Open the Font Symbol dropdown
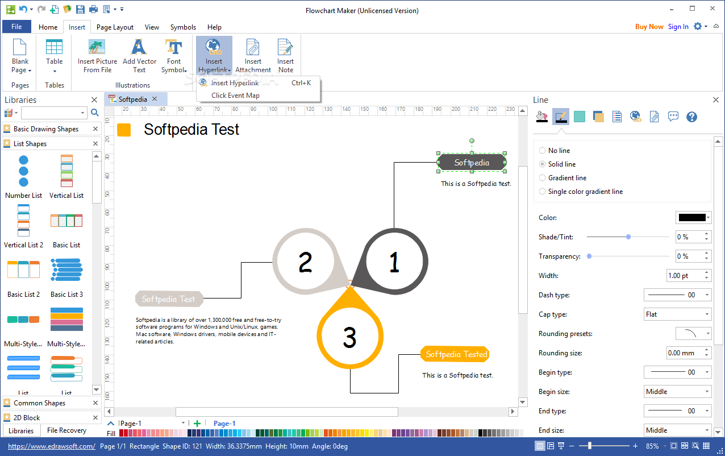Viewport: 725px width, 456px height. click(x=174, y=56)
